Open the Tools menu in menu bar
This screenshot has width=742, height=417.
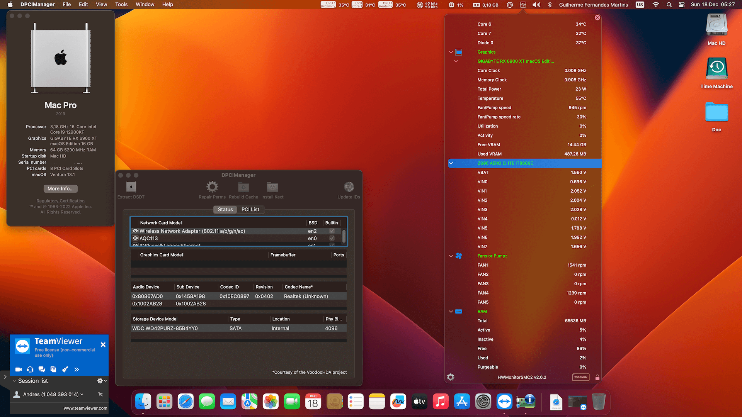click(121, 5)
